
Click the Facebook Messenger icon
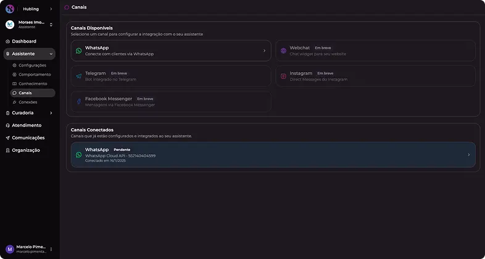(x=78, y=101)
